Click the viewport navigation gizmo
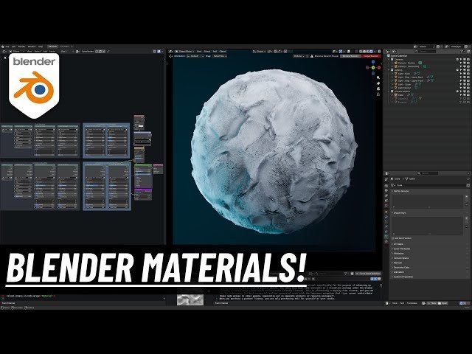Screen dimensions: 472x354 [374, 69]
